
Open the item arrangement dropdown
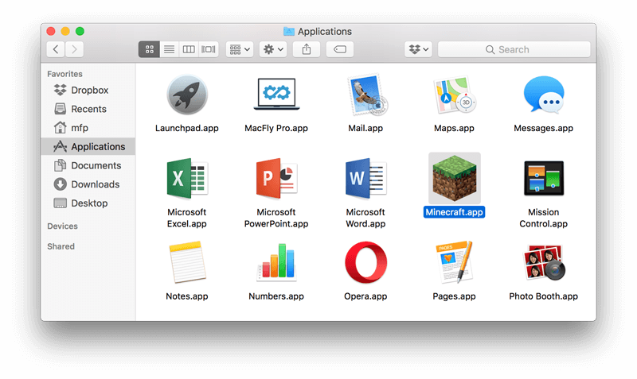240,49
